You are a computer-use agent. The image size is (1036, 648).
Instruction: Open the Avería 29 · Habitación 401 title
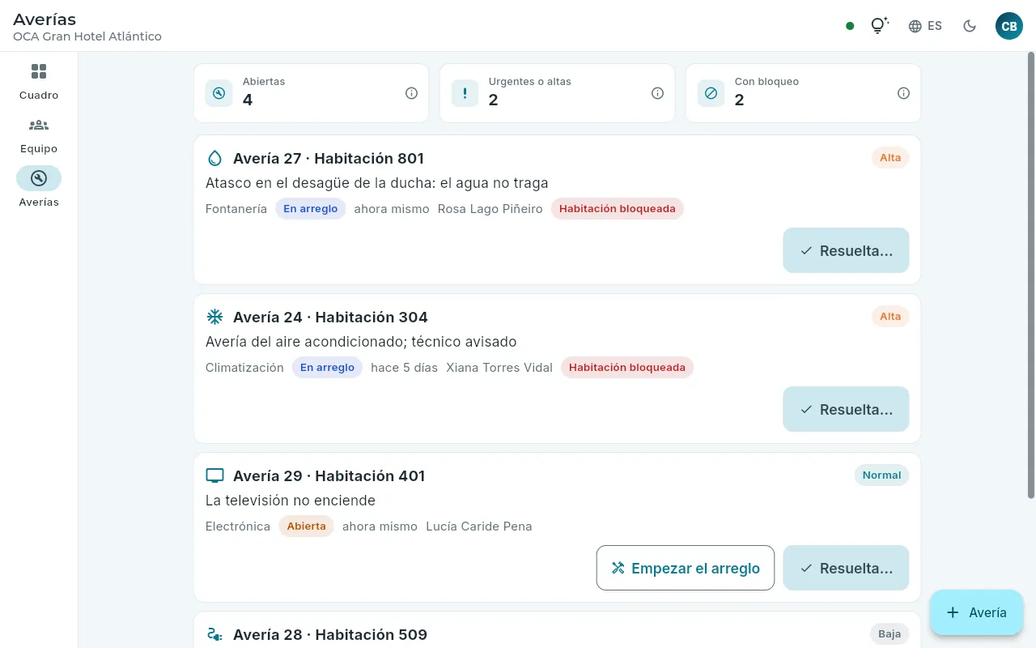tap(329, 475)
